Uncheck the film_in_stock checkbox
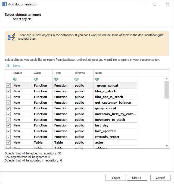 pos(8,91)
